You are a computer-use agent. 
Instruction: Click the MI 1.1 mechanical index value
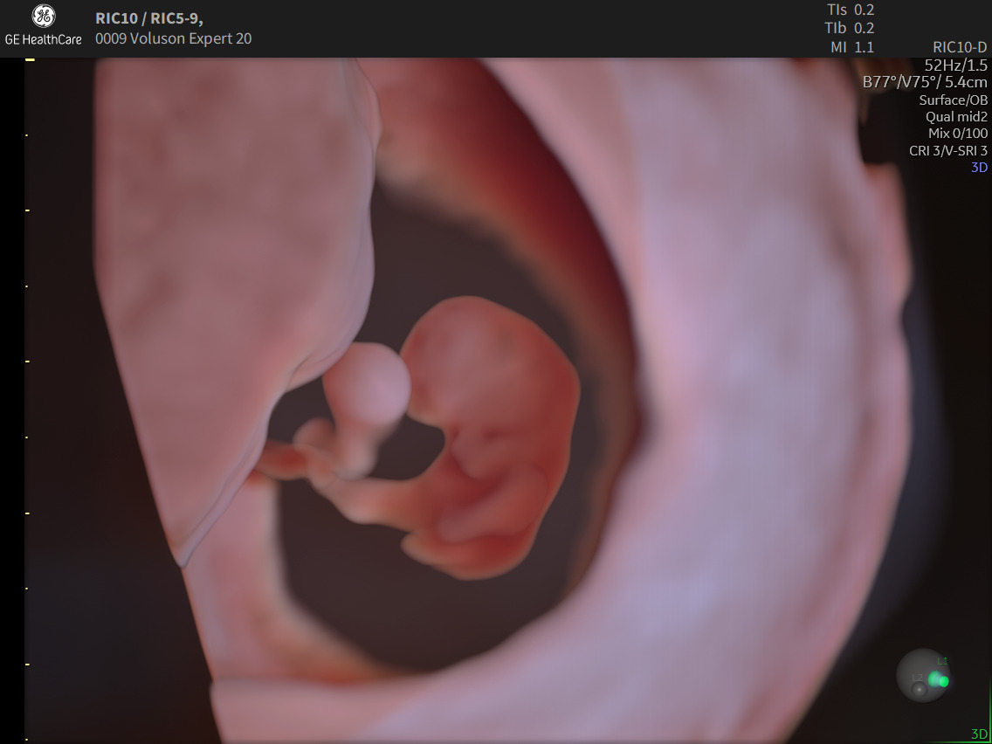[x=851, y=47]
